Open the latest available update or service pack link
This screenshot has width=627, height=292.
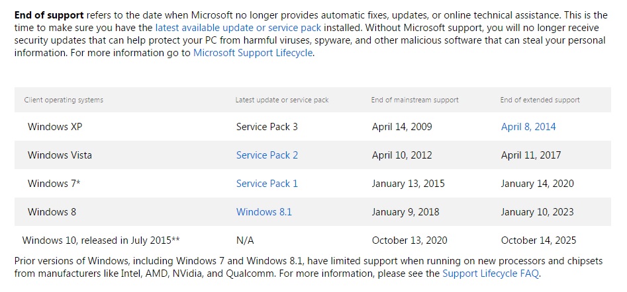pos(238,28)
